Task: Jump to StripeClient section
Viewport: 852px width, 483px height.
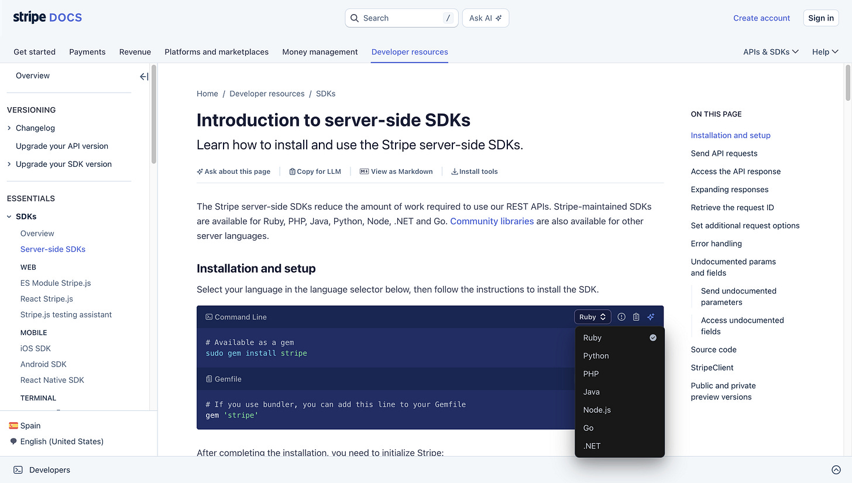Action: (x=712, y=368)
